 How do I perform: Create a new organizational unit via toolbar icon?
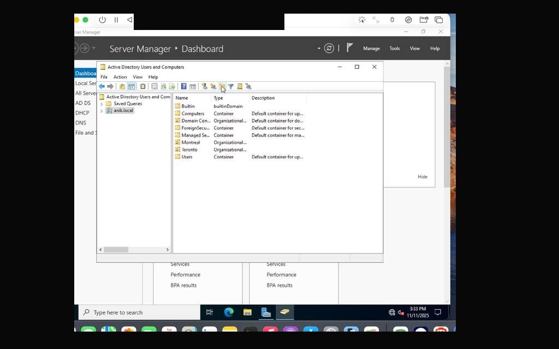pos(222,87)
